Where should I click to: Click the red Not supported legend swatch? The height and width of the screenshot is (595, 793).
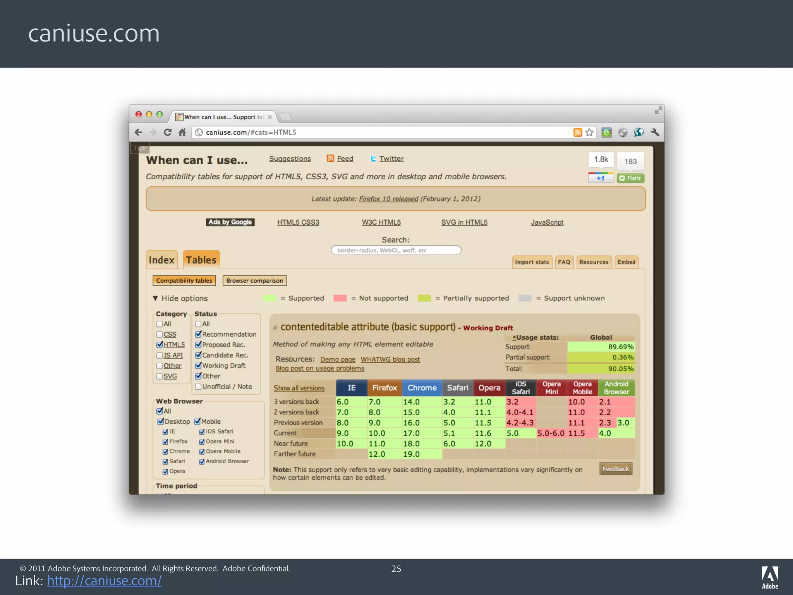tap(340, 298)
